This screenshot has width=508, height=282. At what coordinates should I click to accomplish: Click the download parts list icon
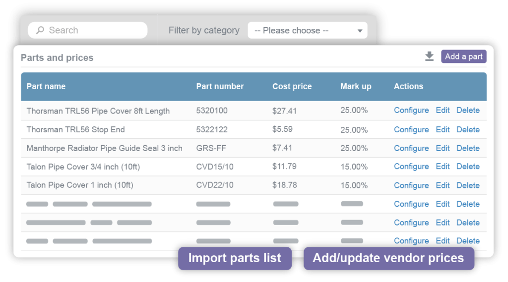(x=430, y=56)
